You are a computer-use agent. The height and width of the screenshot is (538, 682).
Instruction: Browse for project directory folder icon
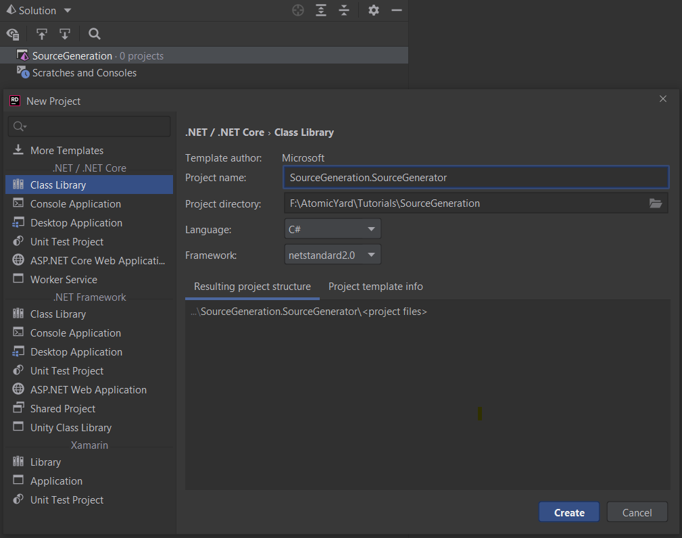[x=656, y=203]
